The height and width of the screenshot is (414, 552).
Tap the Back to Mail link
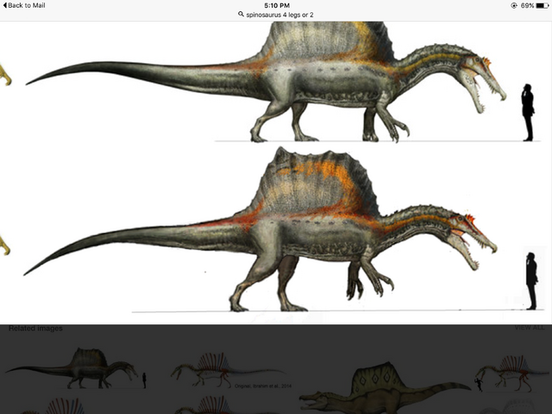pyautogui.click(x=24, y=5)
